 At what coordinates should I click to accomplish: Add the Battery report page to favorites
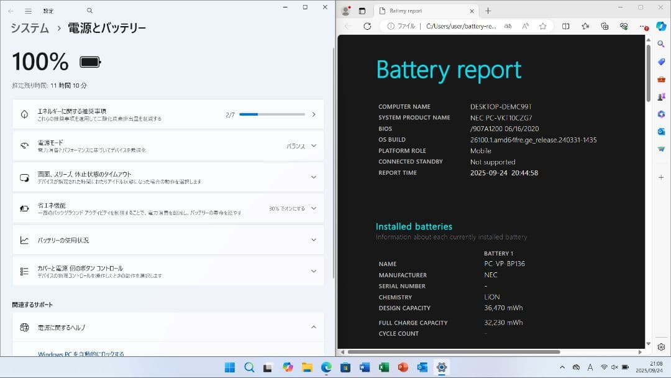tap(543, 26)
